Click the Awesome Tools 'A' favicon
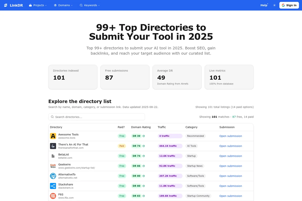The width and height of the screenshot is (302, 201). 53,136
